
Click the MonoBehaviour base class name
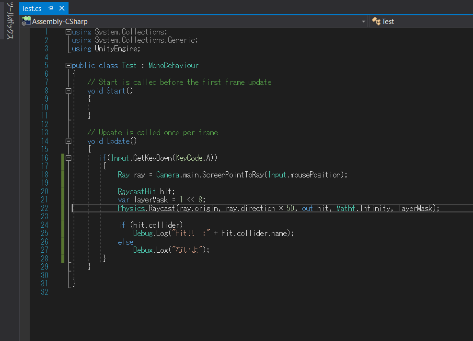coord(173,66)
